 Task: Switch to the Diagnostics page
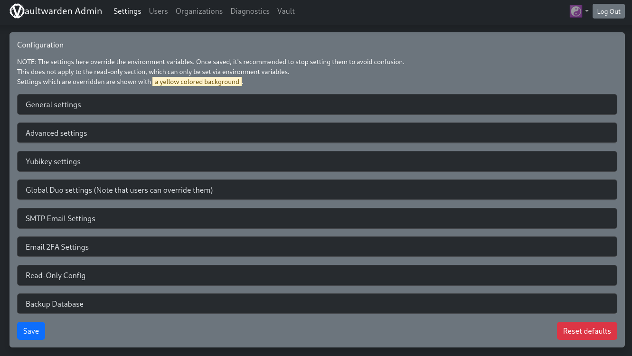tap(250, 11)
